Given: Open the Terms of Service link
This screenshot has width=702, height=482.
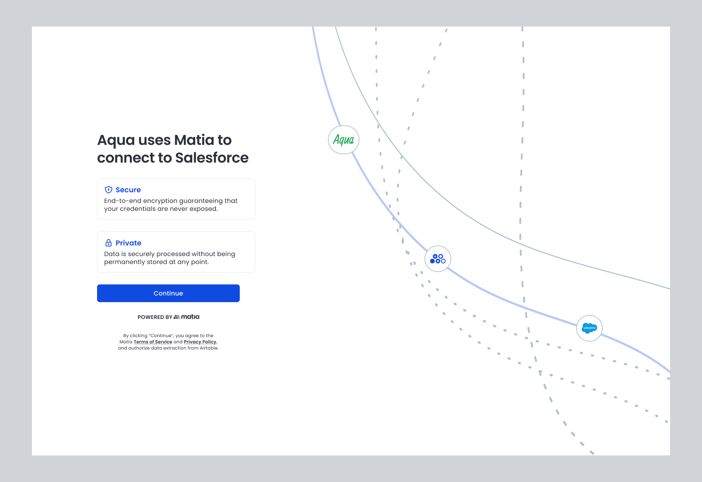Looking at the screenshot, I should coord(153,342).
